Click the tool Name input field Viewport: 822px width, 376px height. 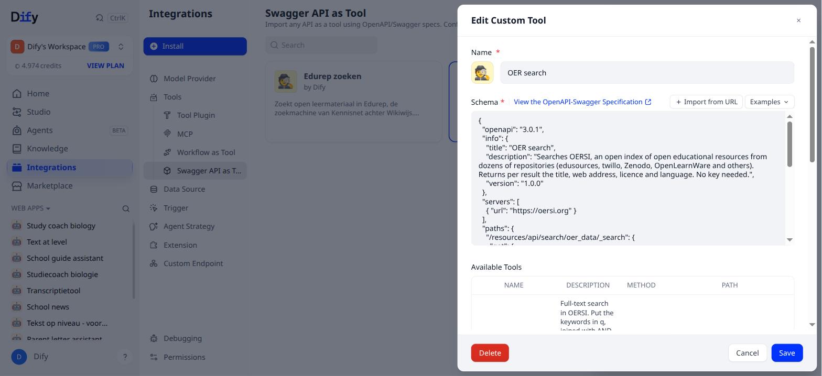pyautogui.click(x=647, y=73)
